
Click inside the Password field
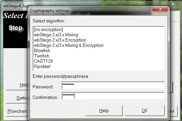point(113,85)
